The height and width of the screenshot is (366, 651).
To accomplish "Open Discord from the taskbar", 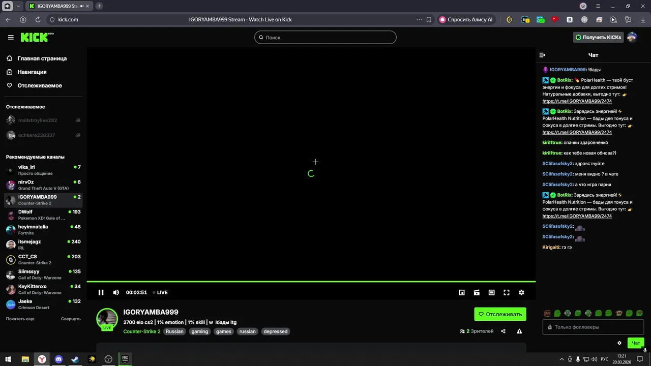I will (58, 359).
